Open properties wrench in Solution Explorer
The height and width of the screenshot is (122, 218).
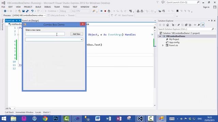(x=199, y=25)
